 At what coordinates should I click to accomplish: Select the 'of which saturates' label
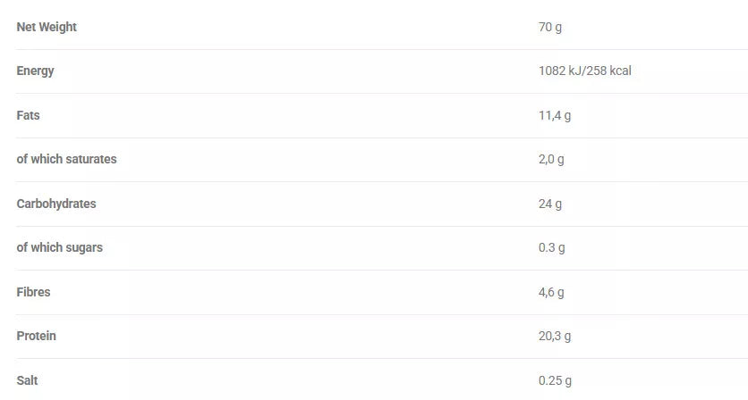click(x=66, y=159)
